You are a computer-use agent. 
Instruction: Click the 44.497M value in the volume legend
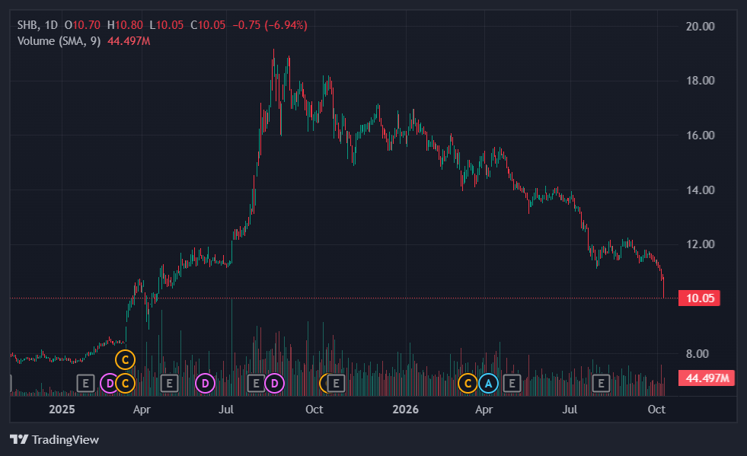pos(129,41)
